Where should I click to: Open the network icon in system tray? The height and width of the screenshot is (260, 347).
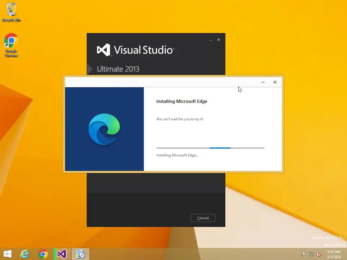[x=311, y=254]
